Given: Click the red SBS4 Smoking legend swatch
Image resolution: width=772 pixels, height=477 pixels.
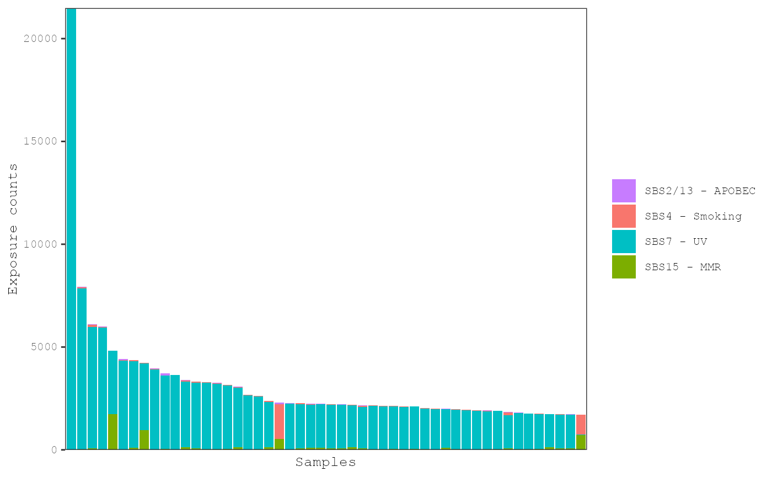Looking at the screenshot, I should (x=624, y=216).
